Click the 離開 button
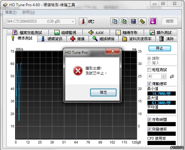Image resolution: width=185 pixels, height=150 pixels. [170, 21]
